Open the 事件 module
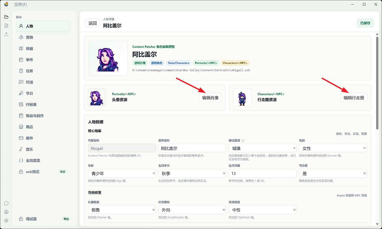This screenshot has height=229, width=382. [x=43, y=60]
